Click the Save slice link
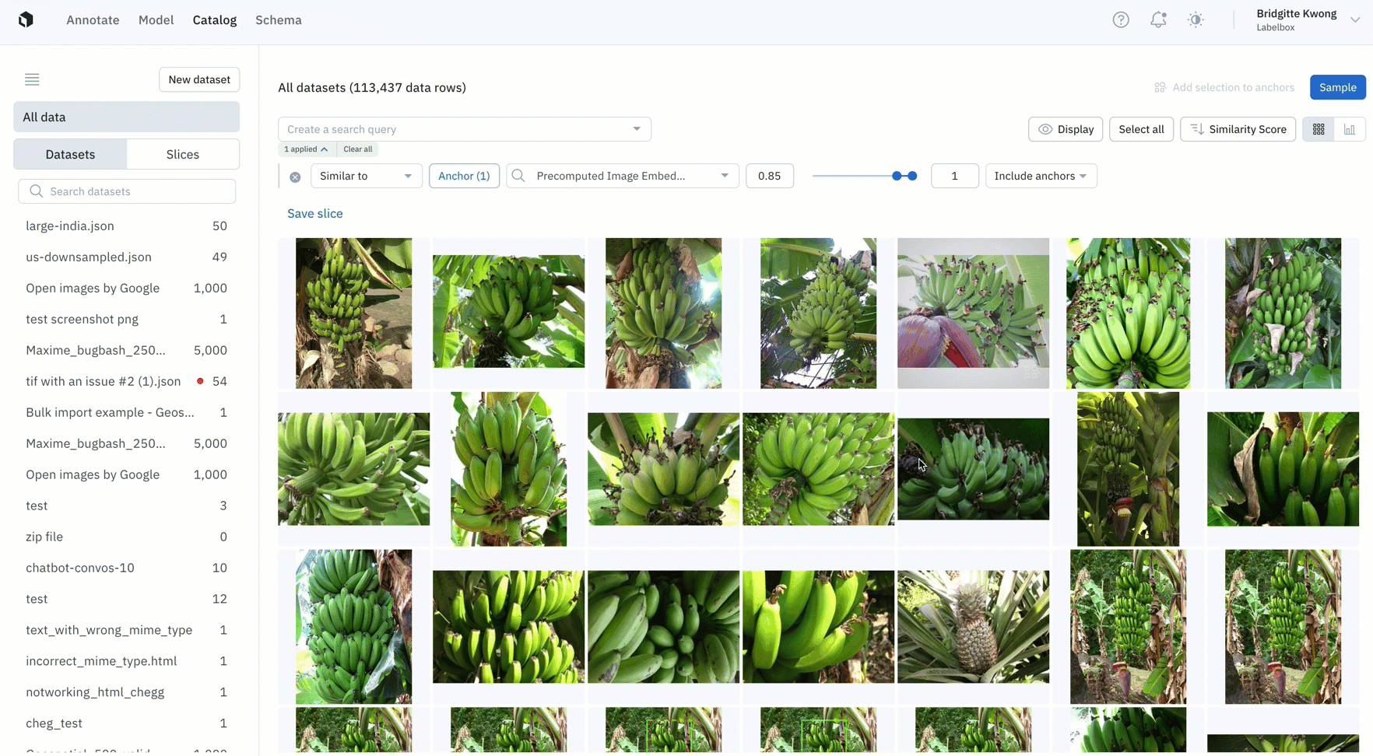 coord(315,213)
